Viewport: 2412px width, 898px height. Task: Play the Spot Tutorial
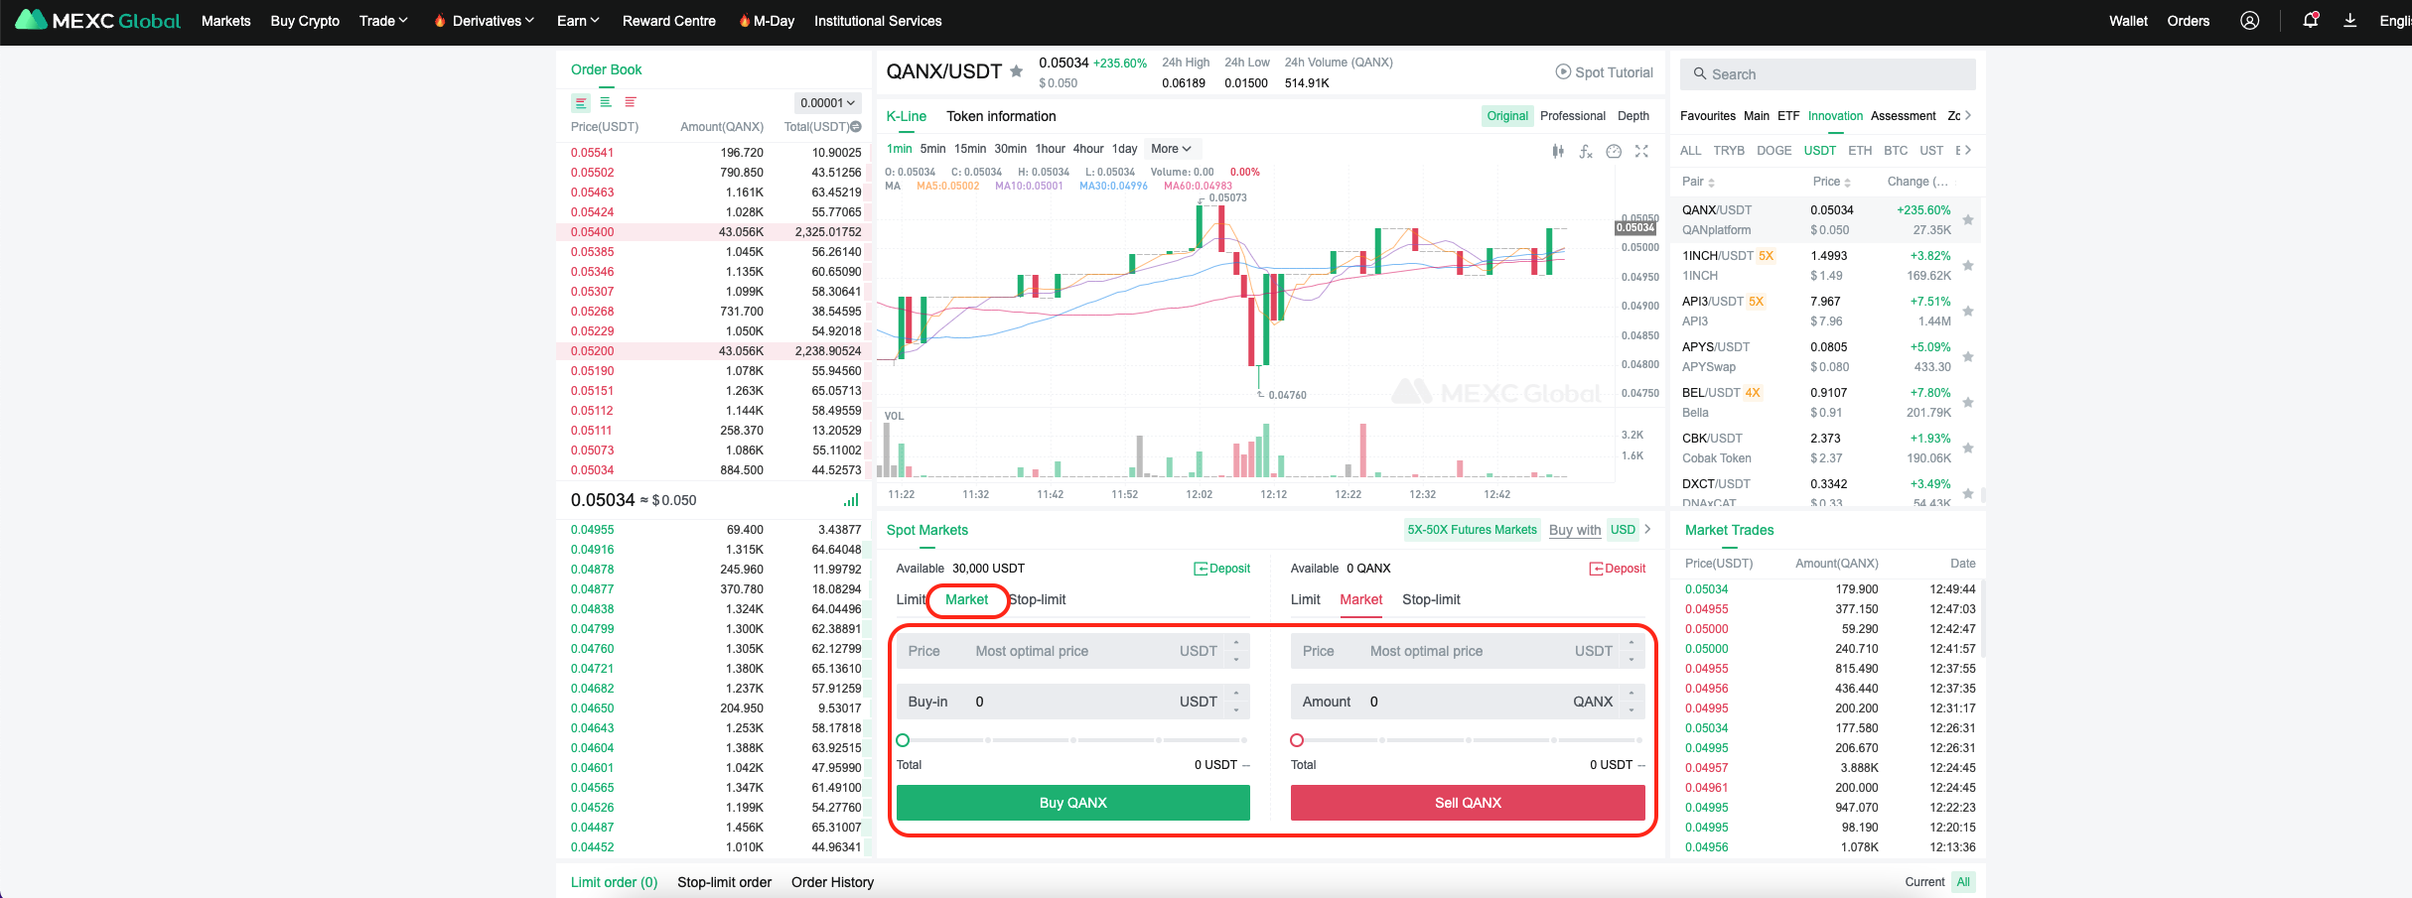[x=1604, y=72]
